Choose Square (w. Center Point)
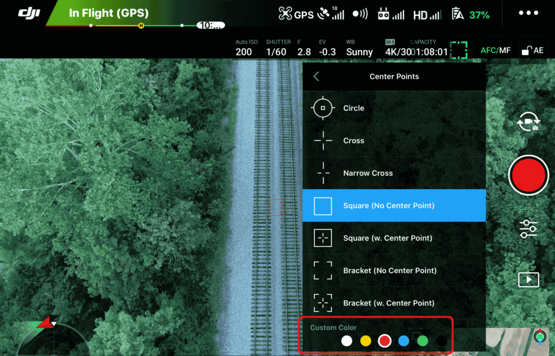 pos(394,238)
